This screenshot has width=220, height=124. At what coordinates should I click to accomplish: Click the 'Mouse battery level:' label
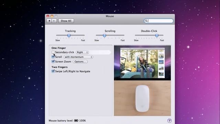coord(61,121)
